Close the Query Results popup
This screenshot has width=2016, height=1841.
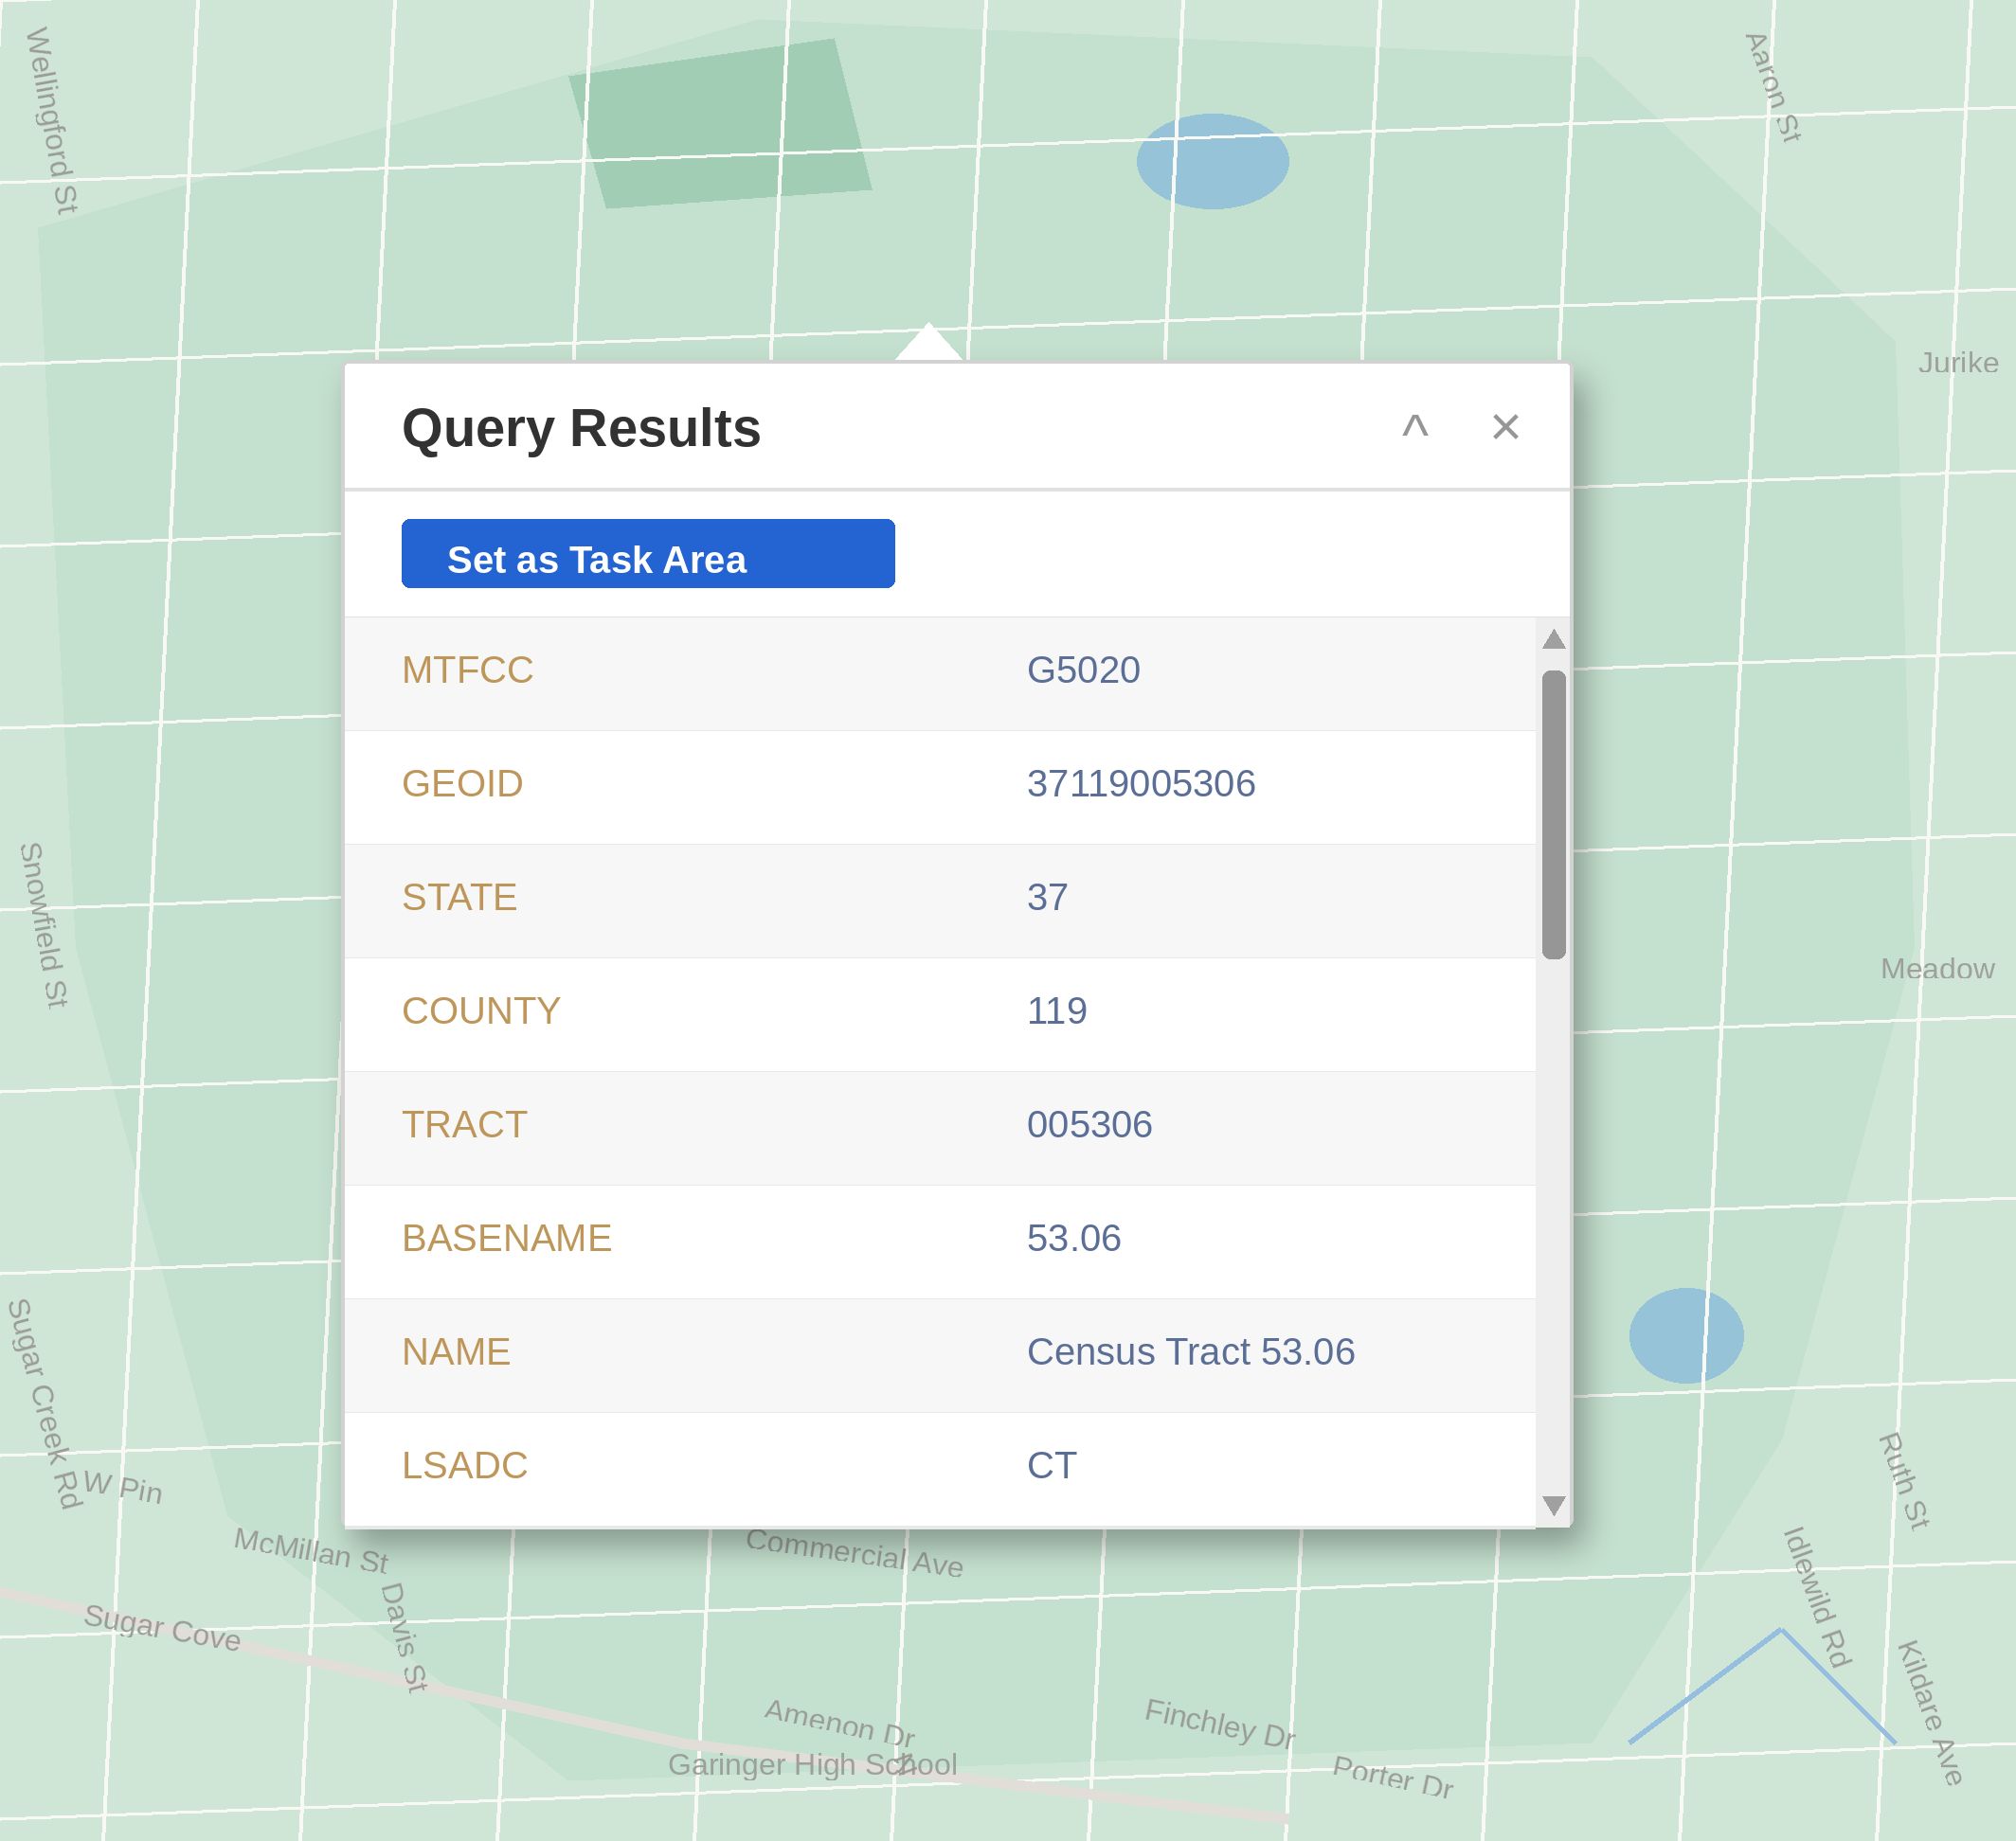1505,427
